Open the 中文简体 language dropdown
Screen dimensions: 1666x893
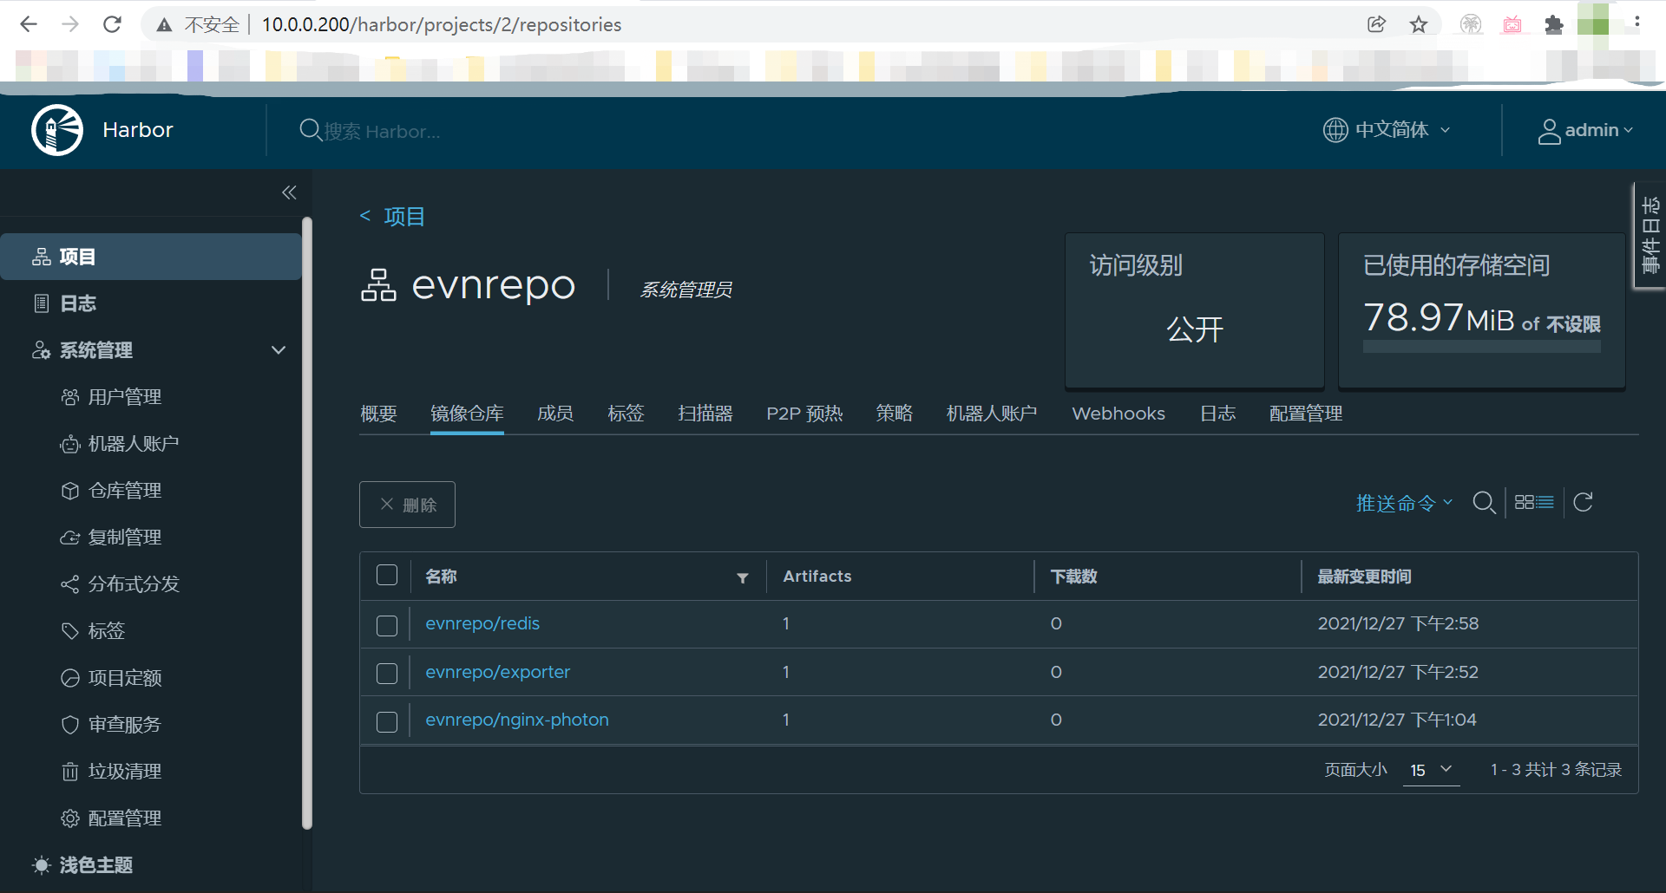[1387, 130]
